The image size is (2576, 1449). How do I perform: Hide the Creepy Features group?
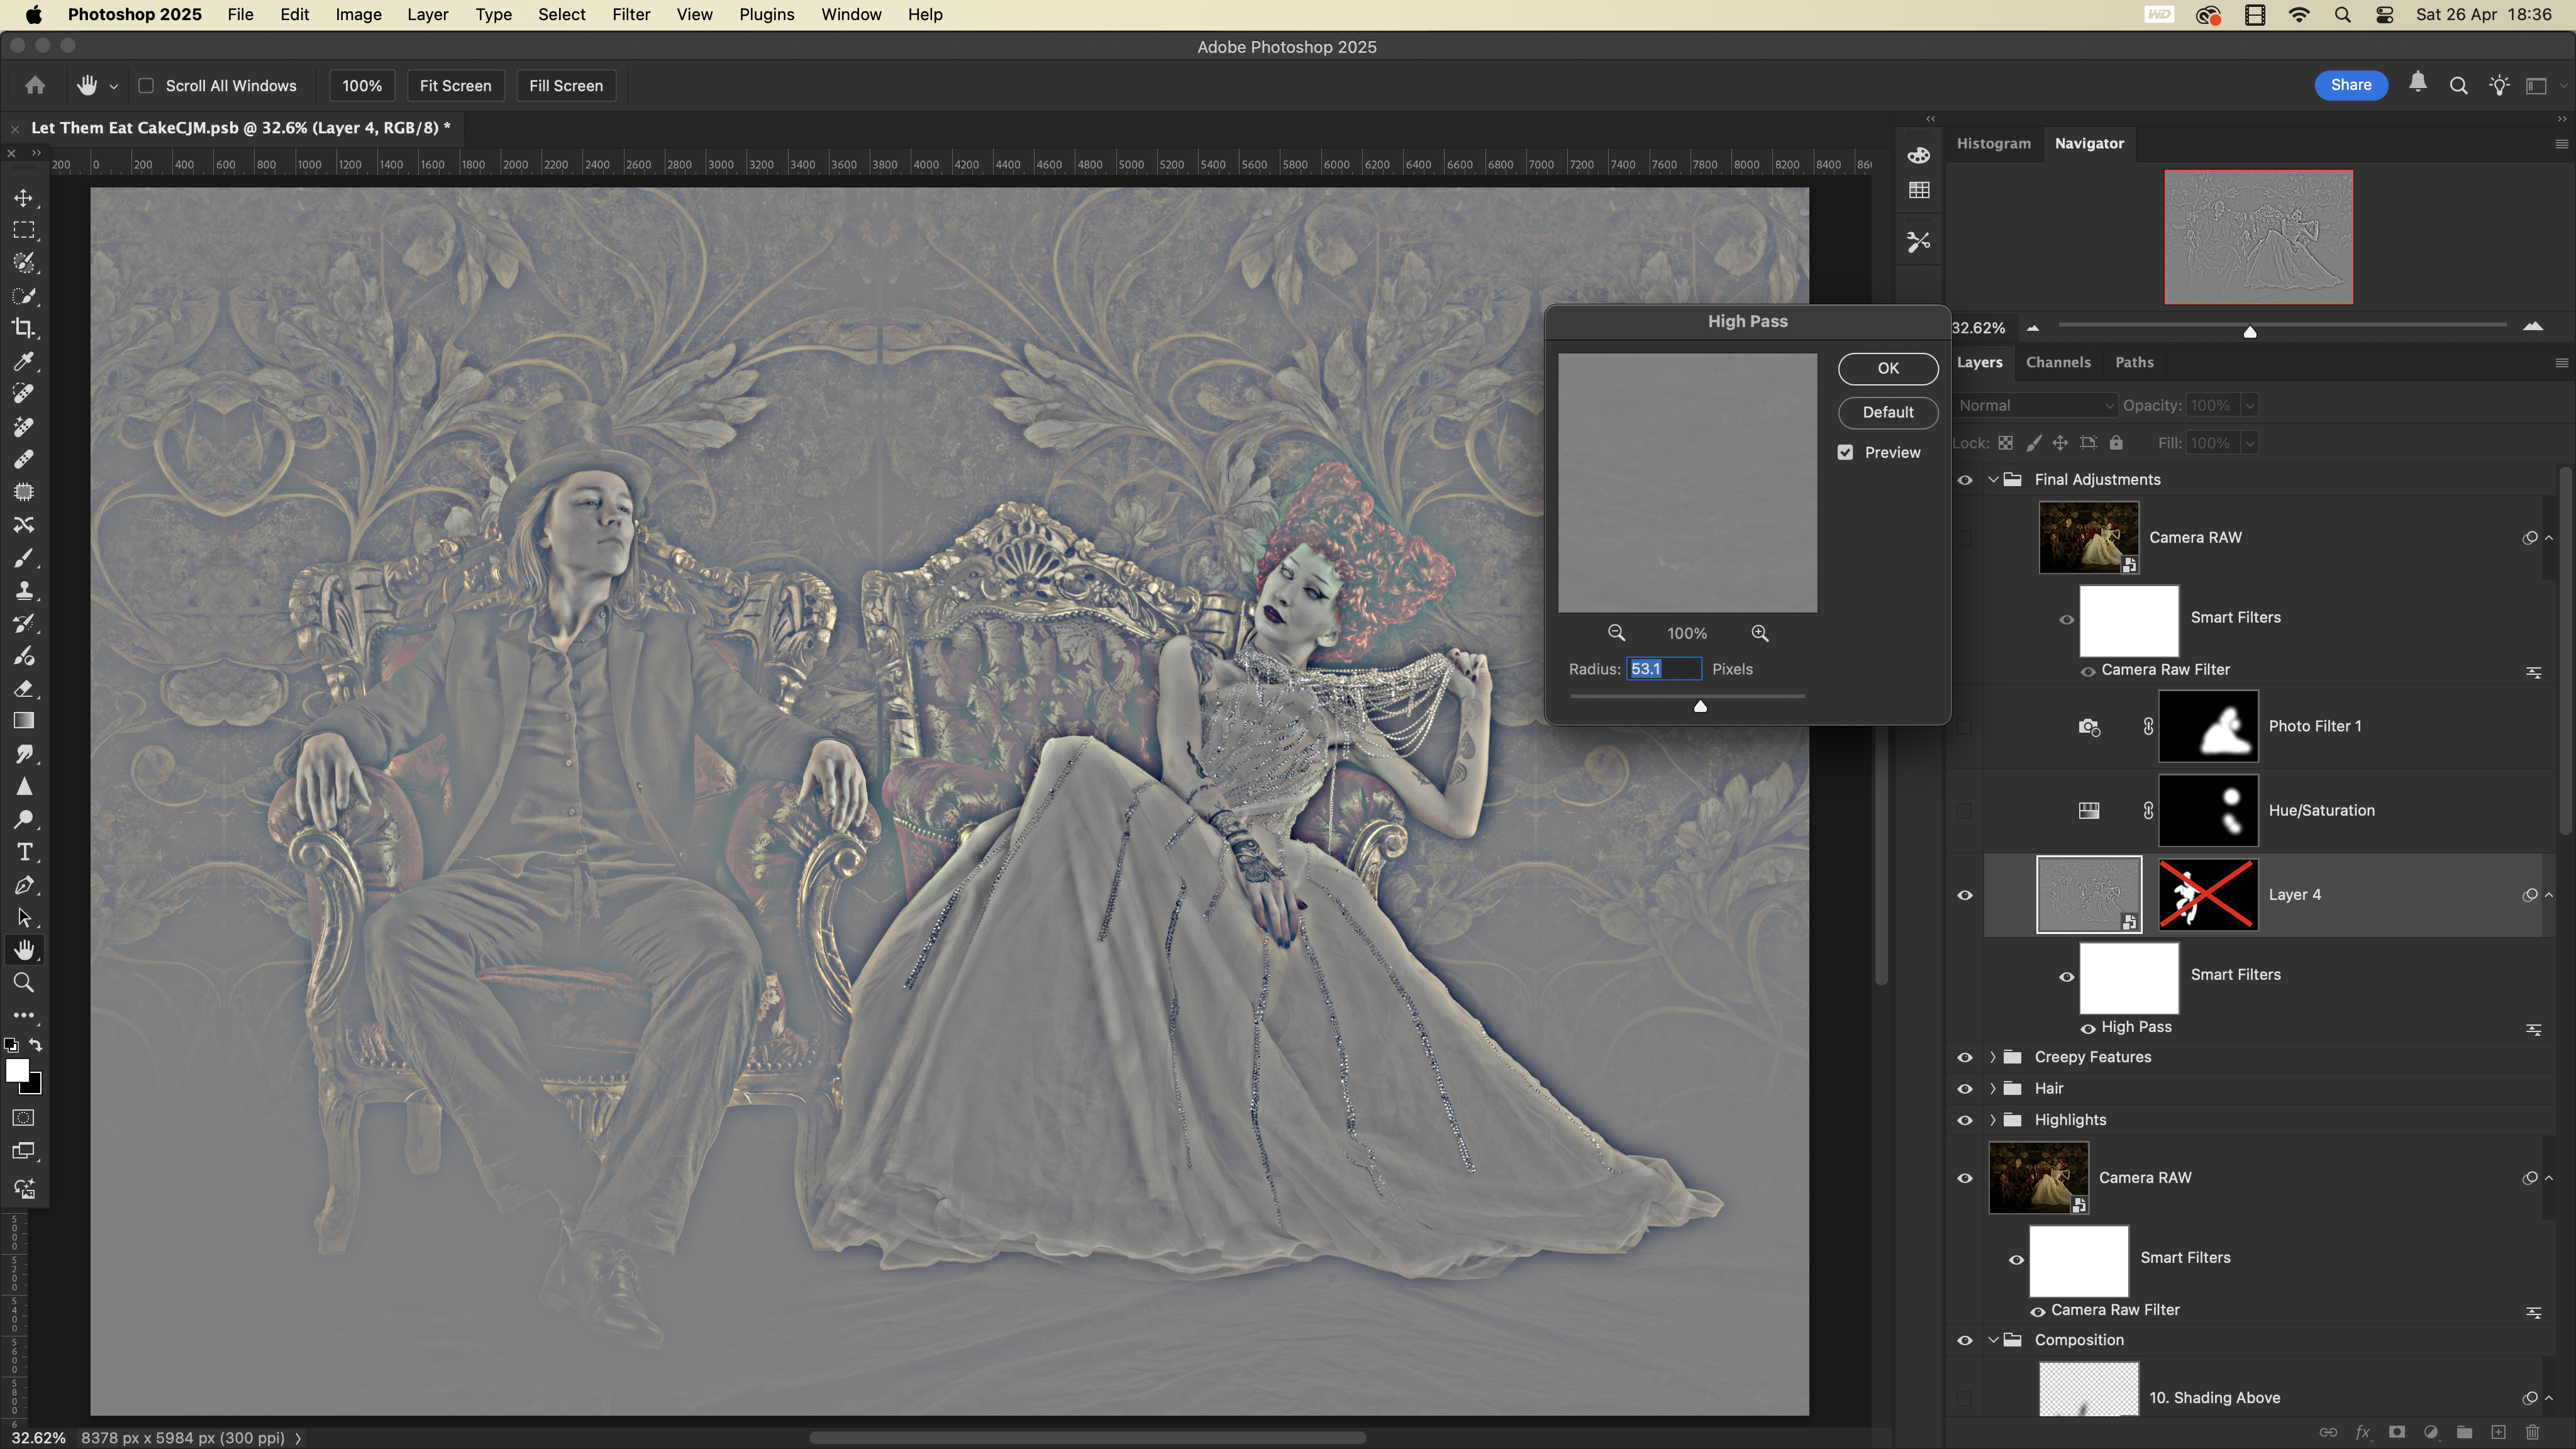pyautogui.click(x=1964, y=1057)
